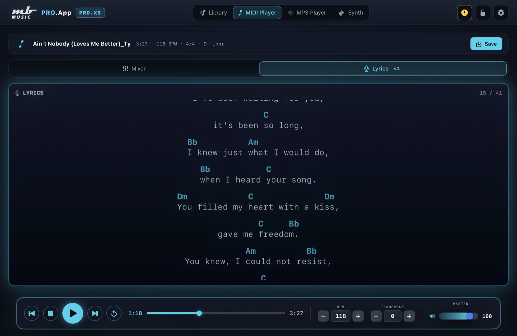Click the playback progress slider
517x336 pixels.
216,313
